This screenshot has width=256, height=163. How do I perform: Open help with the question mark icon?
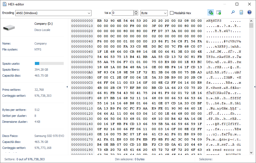click(x=249, y=12)
